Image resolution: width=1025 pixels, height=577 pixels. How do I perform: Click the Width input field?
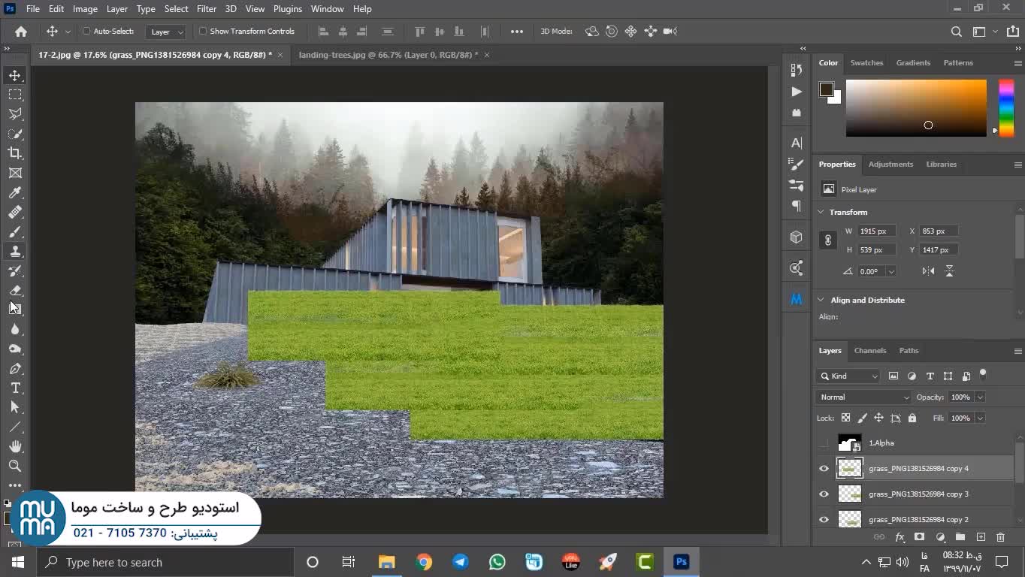click(x=876, y=231)
